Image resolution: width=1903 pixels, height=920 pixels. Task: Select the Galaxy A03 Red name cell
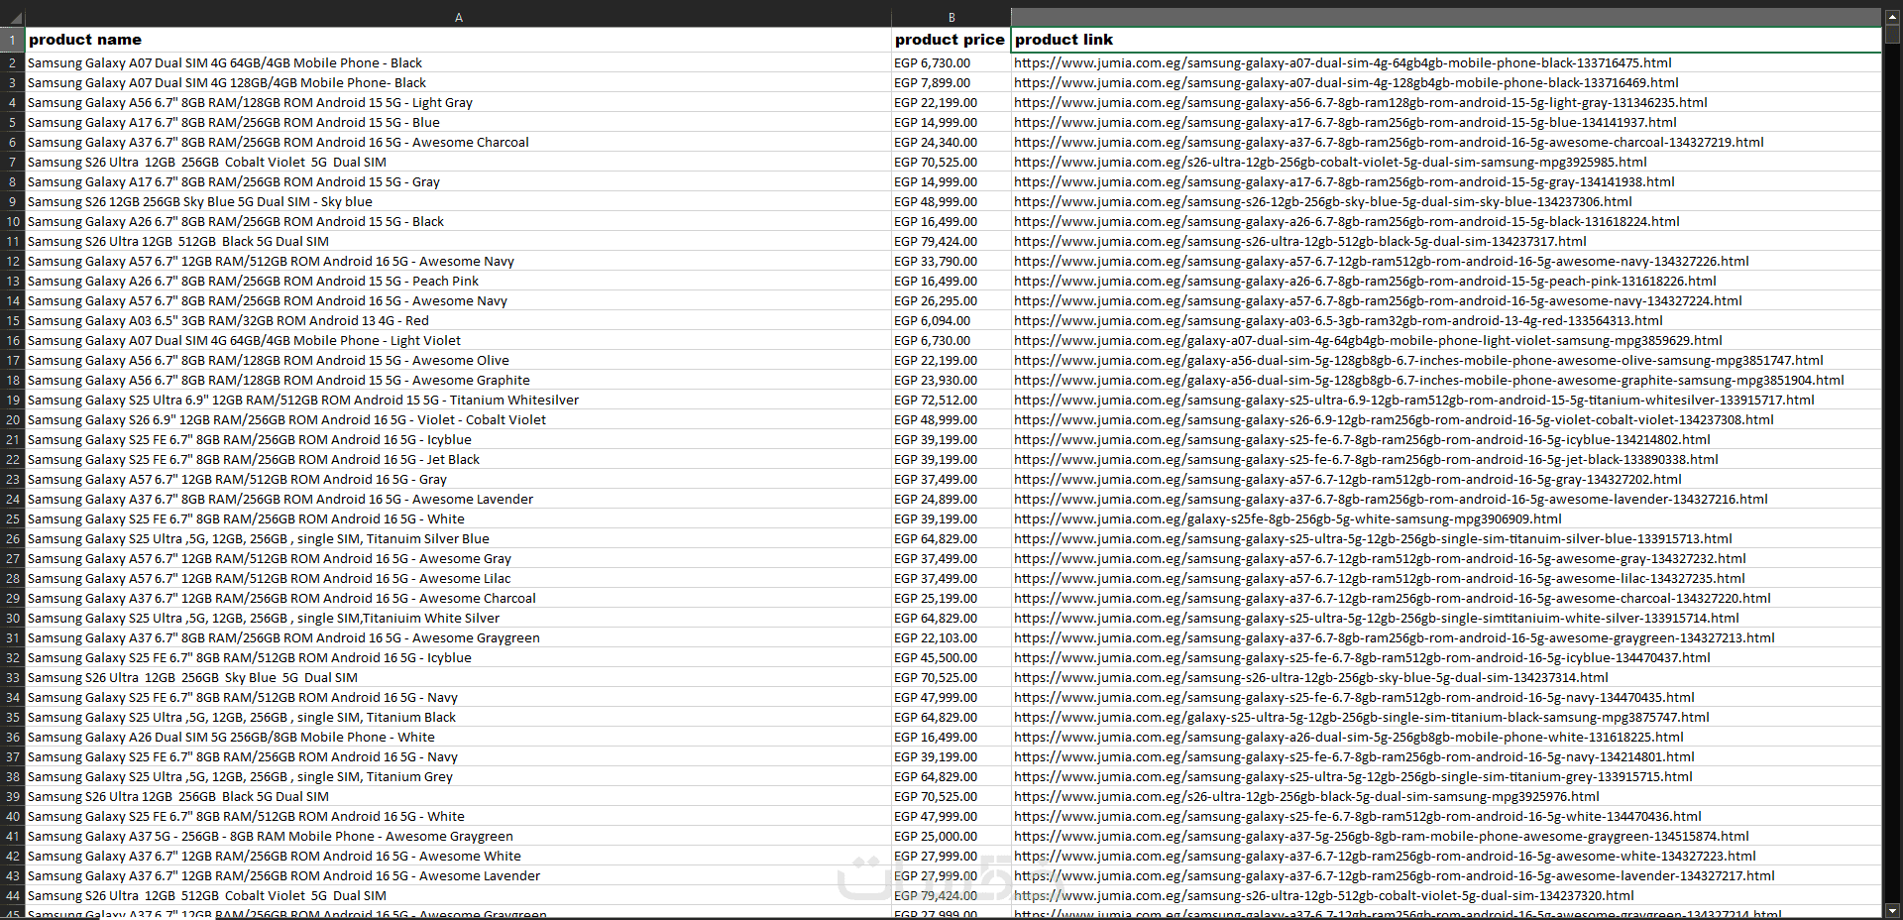(458, 320)
